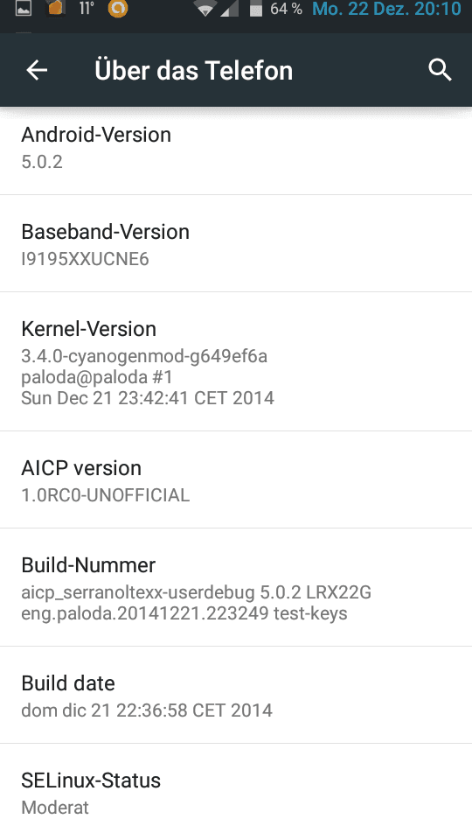Tap the mobile signal strength icon
Screen dimensions: 472x840
(x=230, y=9)
